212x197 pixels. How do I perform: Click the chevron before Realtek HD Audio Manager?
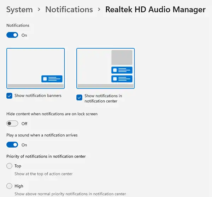tap(99, 10)
